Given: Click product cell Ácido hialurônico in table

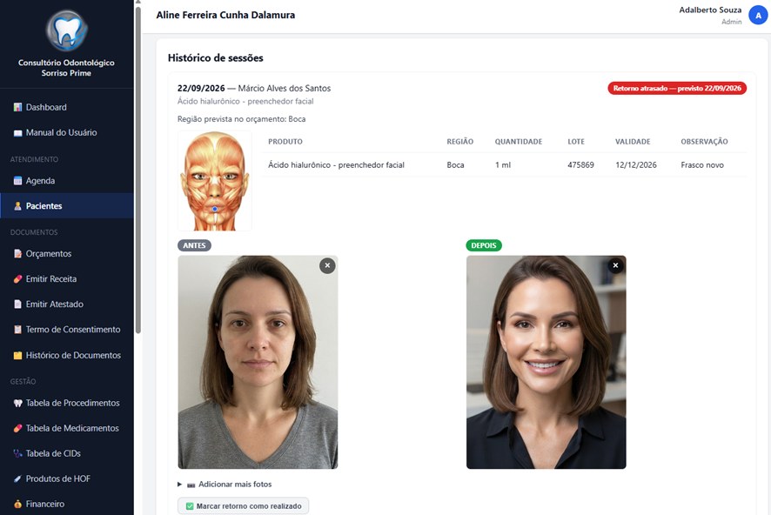Looking at the screenshot, I should tap(336, 165).
